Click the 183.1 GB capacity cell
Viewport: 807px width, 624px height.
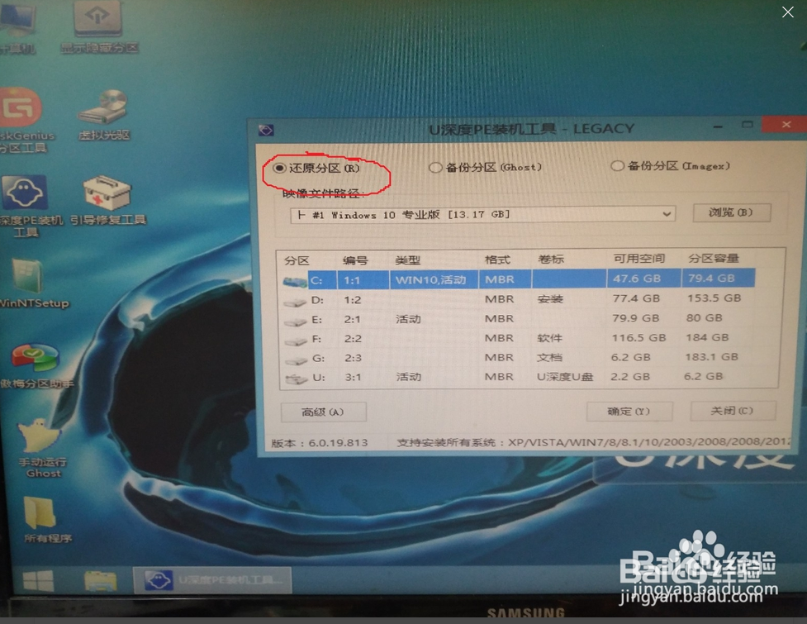(x=711, y=356)
